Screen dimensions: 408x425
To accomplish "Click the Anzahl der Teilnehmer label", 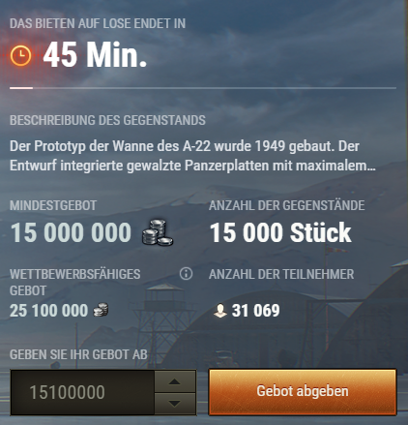I will coord(281,274).
